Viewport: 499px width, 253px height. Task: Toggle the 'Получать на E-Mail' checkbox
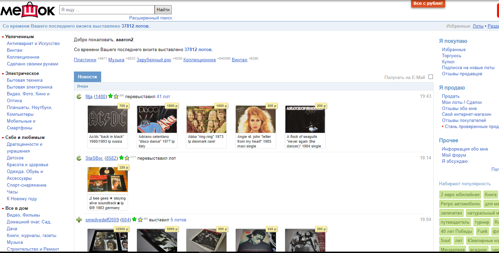pos(431,77)
